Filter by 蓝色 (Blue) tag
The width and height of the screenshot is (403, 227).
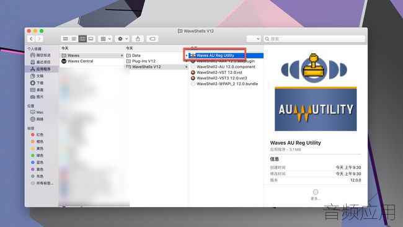pyautogui.click(x=37, y=162)
